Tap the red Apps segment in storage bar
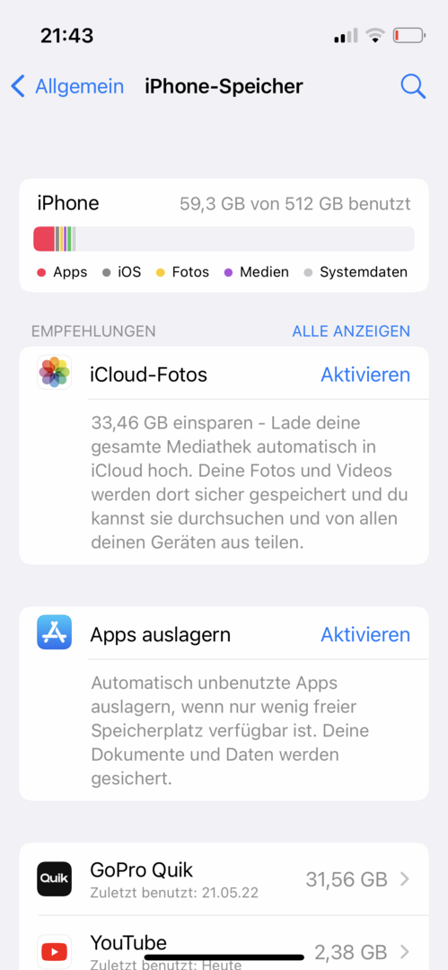Image resolution: width=448 pixels, height=970 pixels. [x=44, y=239]
